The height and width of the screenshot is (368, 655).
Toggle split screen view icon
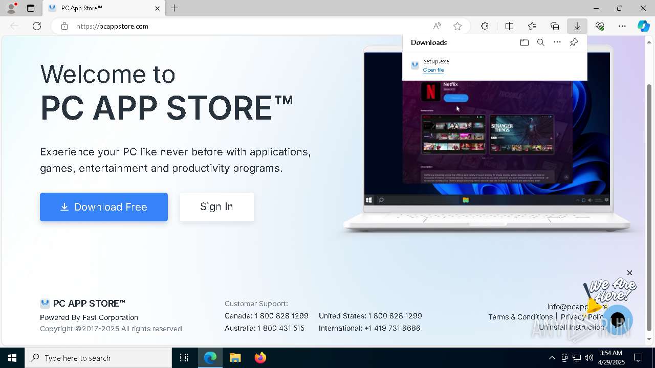coord(509,26)
